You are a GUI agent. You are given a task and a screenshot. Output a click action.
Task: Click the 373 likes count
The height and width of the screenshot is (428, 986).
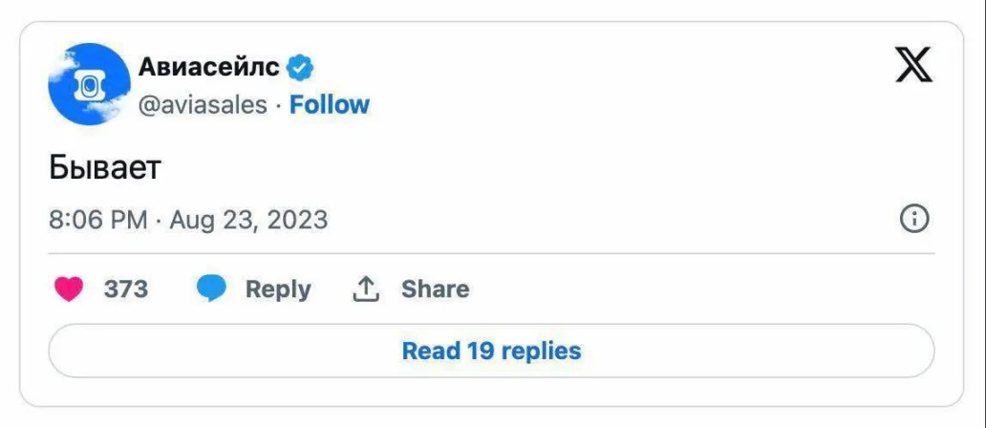[126, 289]
